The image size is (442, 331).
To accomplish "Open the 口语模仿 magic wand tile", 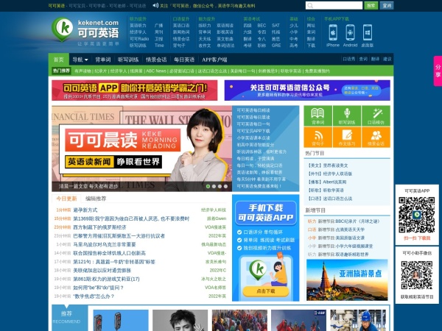I will click(x=374, y=116).
